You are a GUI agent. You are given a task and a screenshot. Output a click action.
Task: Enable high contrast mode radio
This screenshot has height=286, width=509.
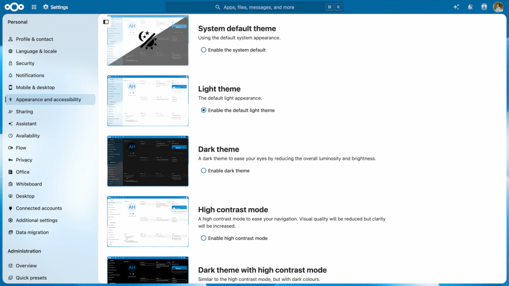[203, 238]
